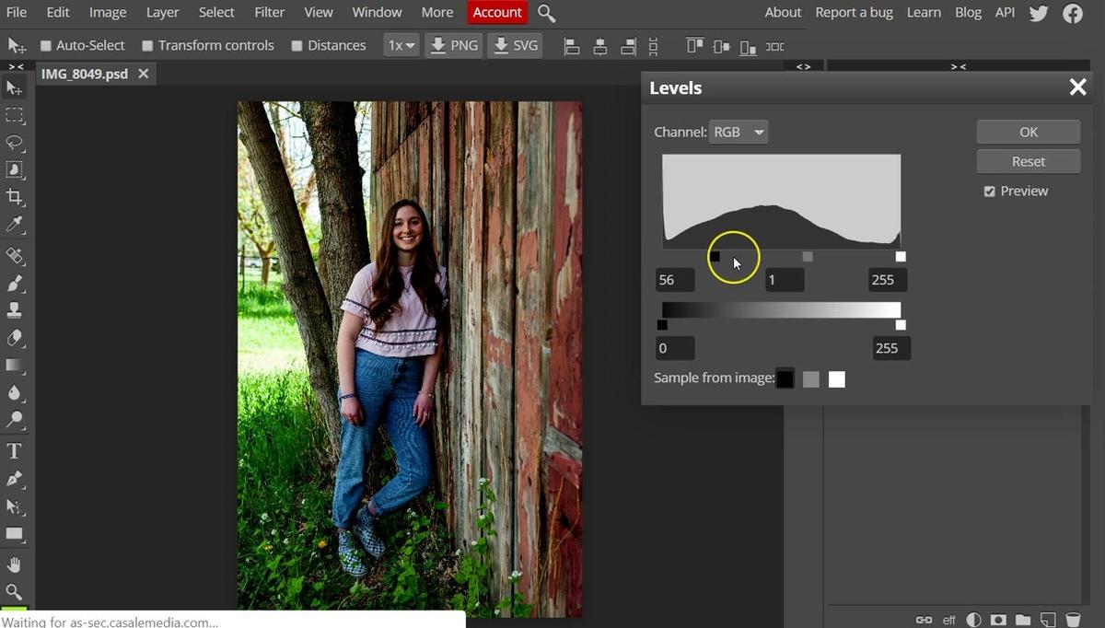Click the input black level field showing 56
This screenshot has width=1105, height=628.
coord(675,280)
